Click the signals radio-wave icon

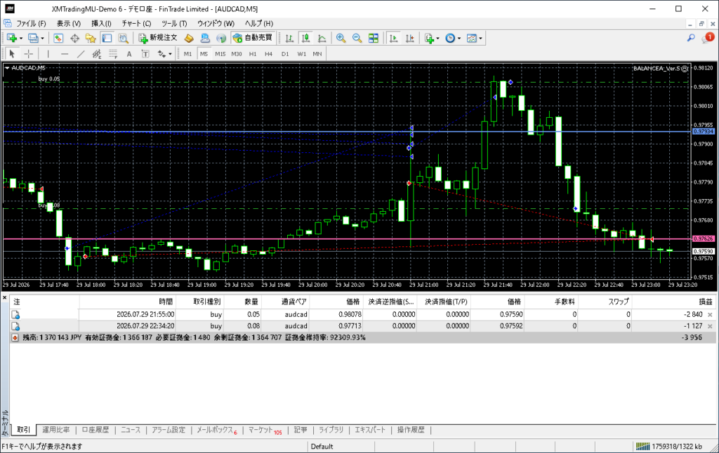(221, 38)
